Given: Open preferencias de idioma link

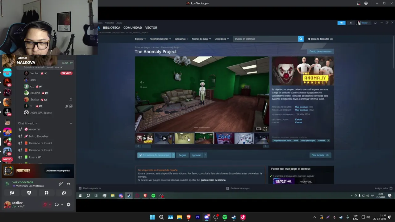Looking at the screenshot, I should pyautogui.click(x=213, y=180).
